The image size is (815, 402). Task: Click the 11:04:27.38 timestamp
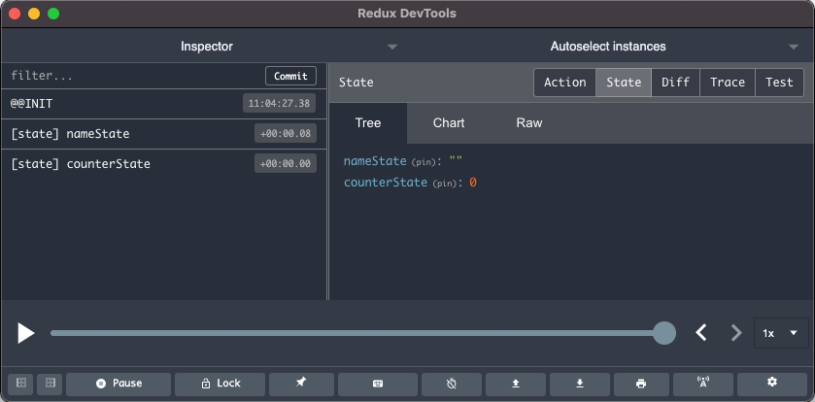[x=279, y=103]
